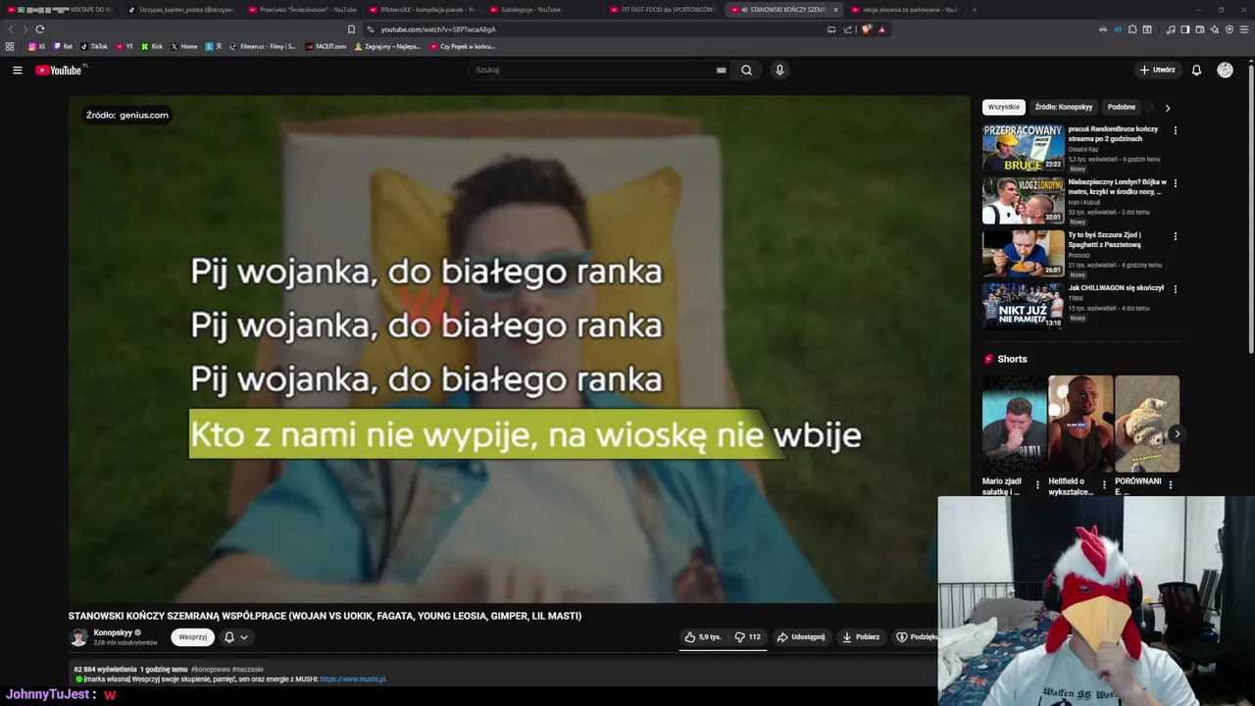Screen dimensions: 1255x706
Task: Bookmark this page using the bookmark icon
Action: 351,29
